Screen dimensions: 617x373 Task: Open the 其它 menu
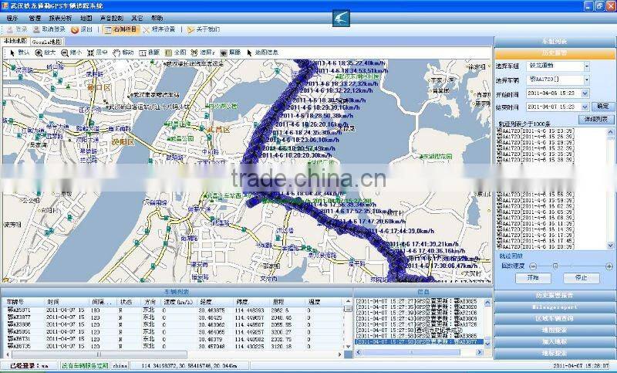pyautogui.click(x=137, y=18)
